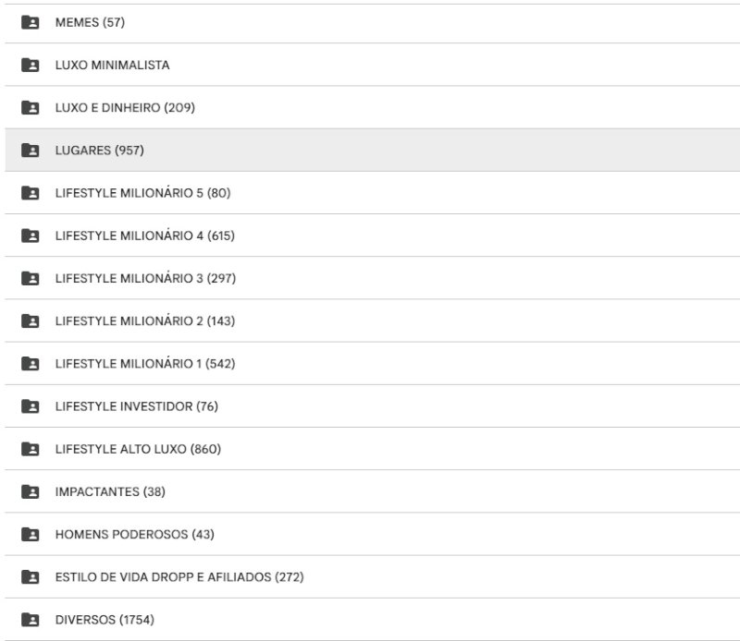Viewport: 740px width, 641px height.
Task: Select the LUXO MINIMALISTA folder name
Action: tap(112, 65)
